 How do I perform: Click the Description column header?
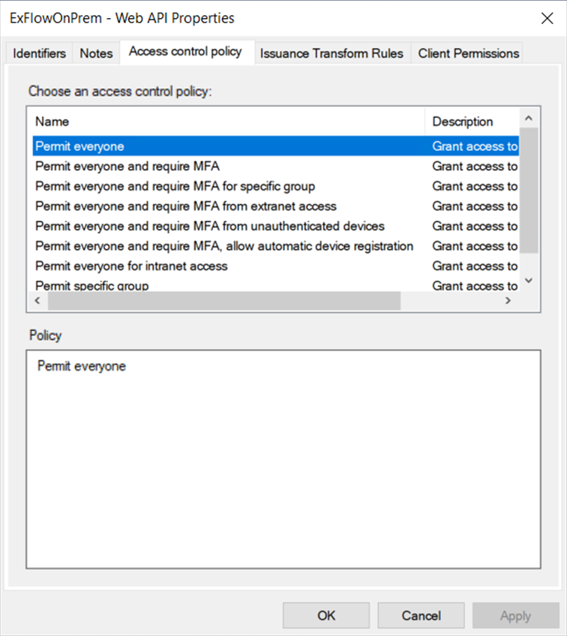click(472, 122)
